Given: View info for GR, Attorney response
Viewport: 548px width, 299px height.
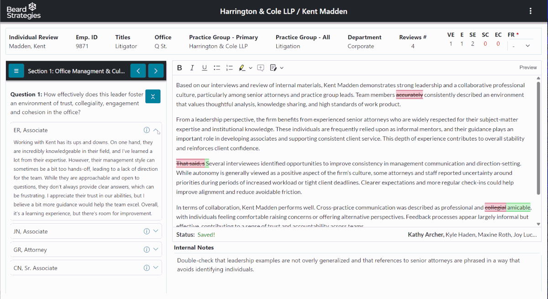Looking at the screenshot, I should click(147, 249).
